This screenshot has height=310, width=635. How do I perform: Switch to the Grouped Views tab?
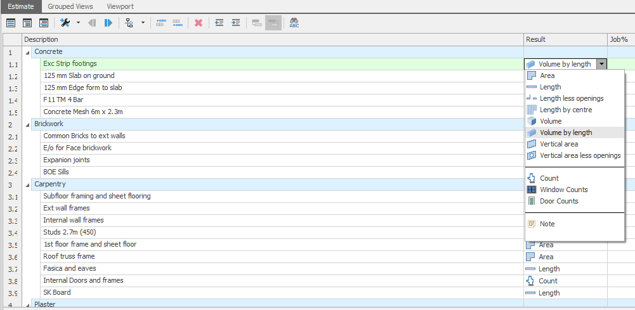coord(70,6)
